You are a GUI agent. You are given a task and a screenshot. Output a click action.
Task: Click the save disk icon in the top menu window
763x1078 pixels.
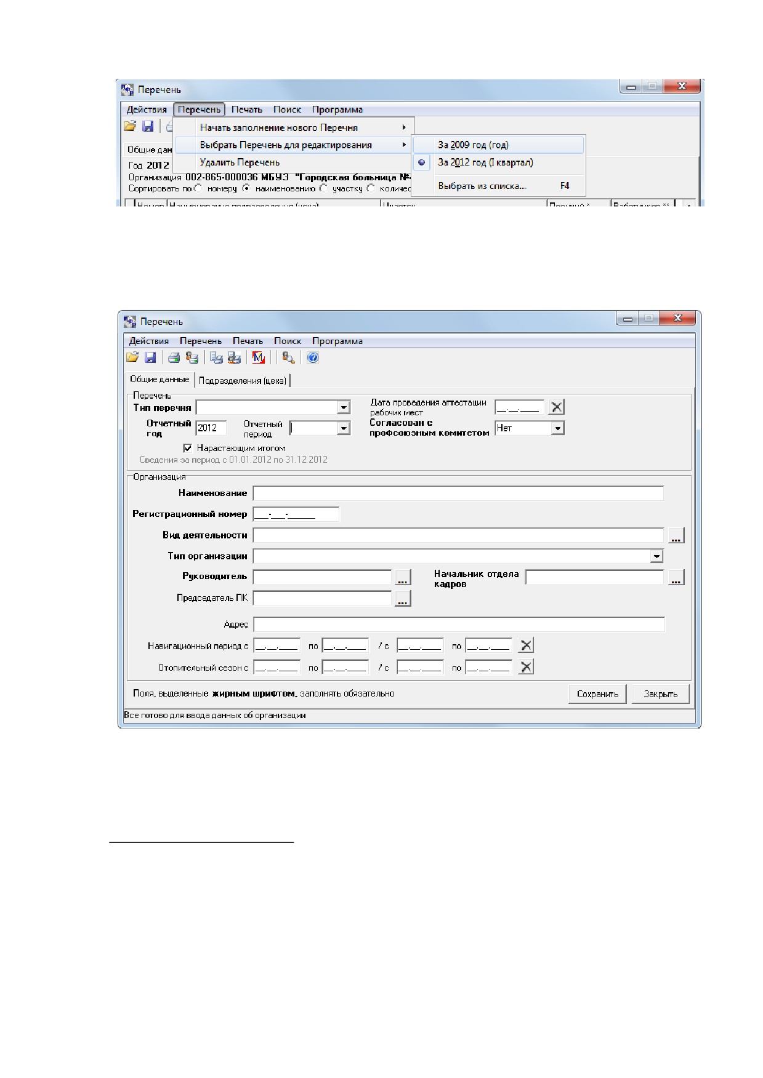(148, 126)
